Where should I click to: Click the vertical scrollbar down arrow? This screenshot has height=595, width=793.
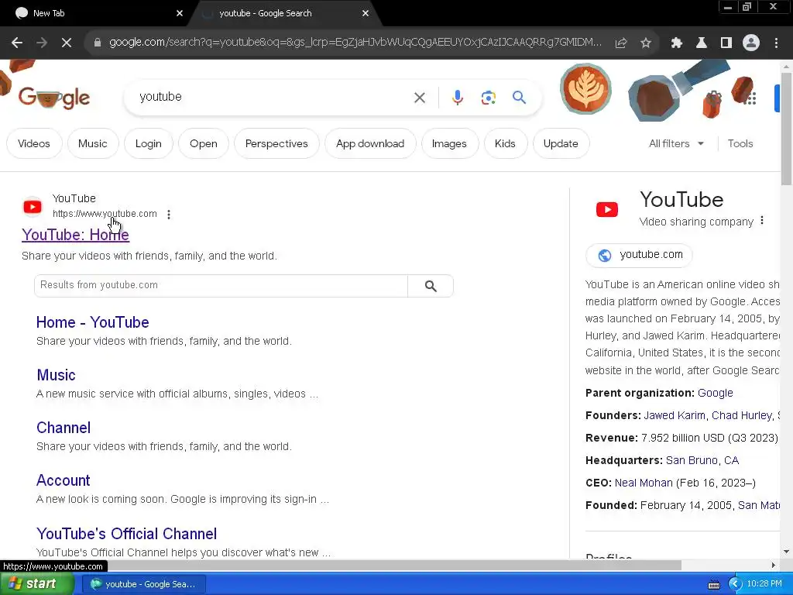pyautogui.click(x=787, y=552)
